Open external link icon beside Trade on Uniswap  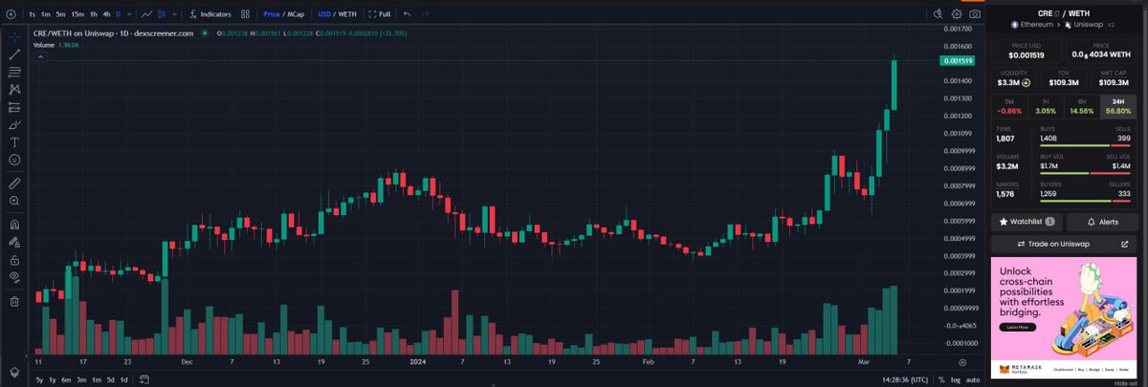click(1123, 245)
